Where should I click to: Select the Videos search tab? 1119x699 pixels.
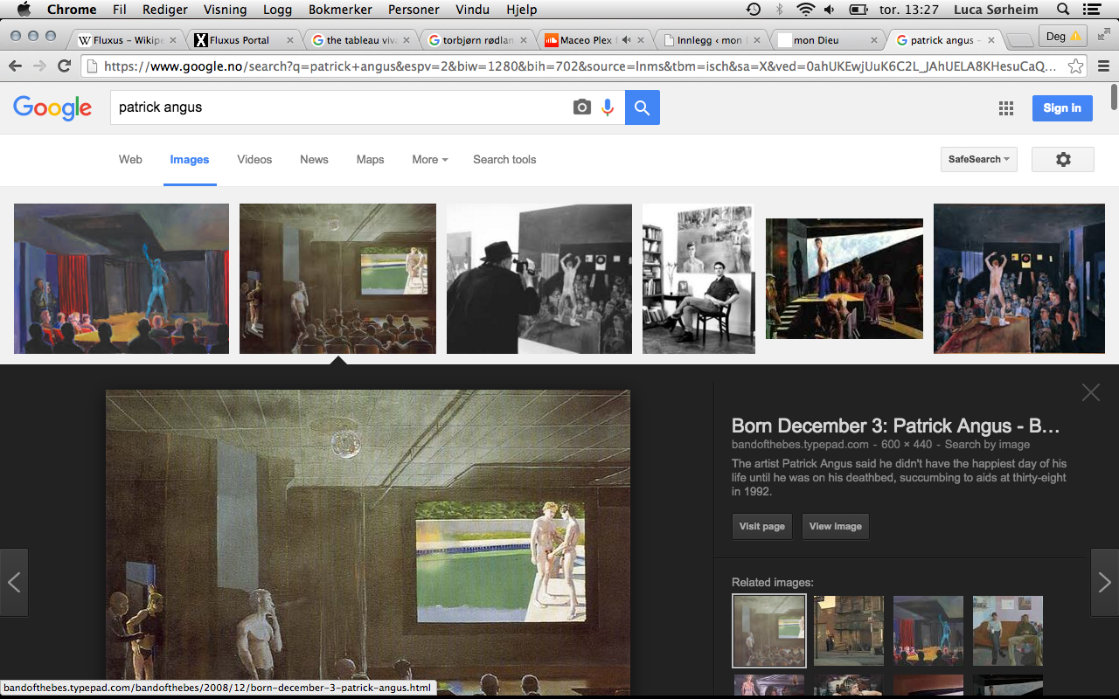[254, 159]
